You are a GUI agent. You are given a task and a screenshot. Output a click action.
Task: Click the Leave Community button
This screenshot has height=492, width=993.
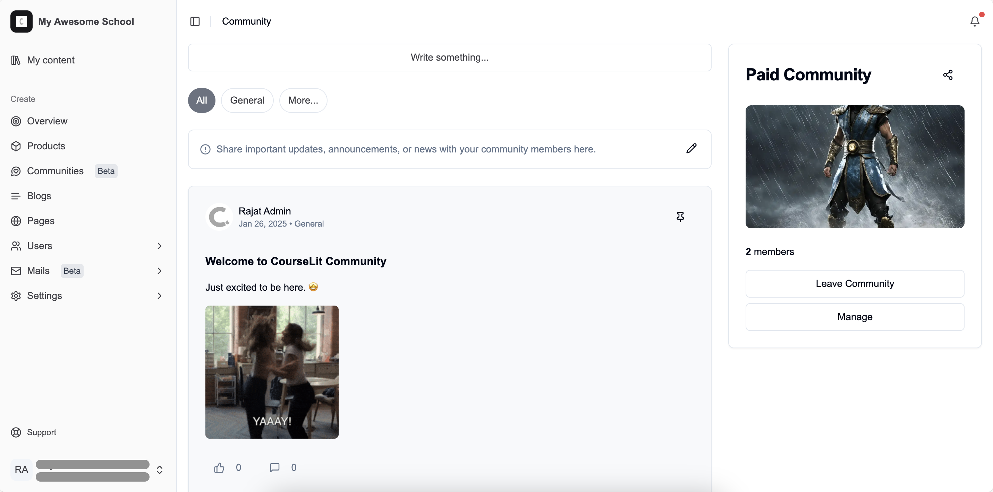pyautogui.click(x=855, y=284)
